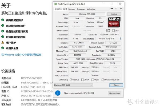Click green check beside 设备安全性
The width and height of the screenshot is (160, 106).
3,48
